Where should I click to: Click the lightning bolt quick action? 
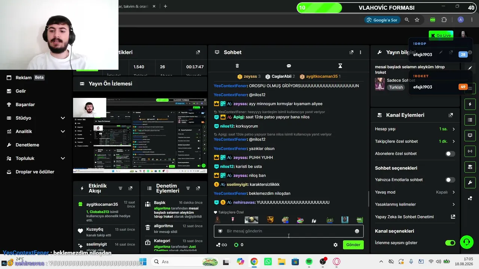pos(470,104)
